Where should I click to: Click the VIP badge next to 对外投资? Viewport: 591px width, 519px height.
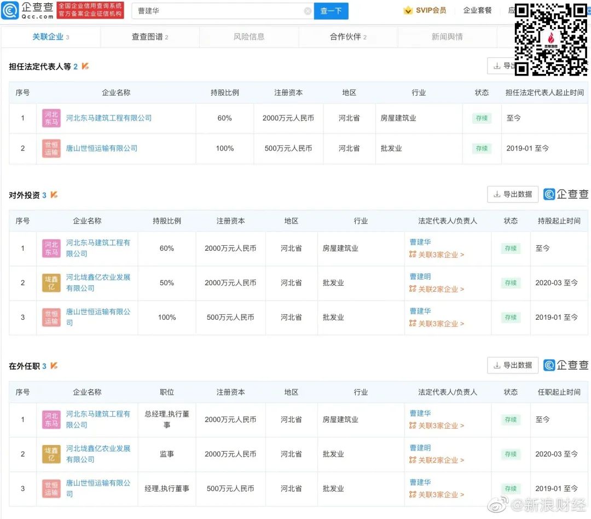[x=54, y=195]
